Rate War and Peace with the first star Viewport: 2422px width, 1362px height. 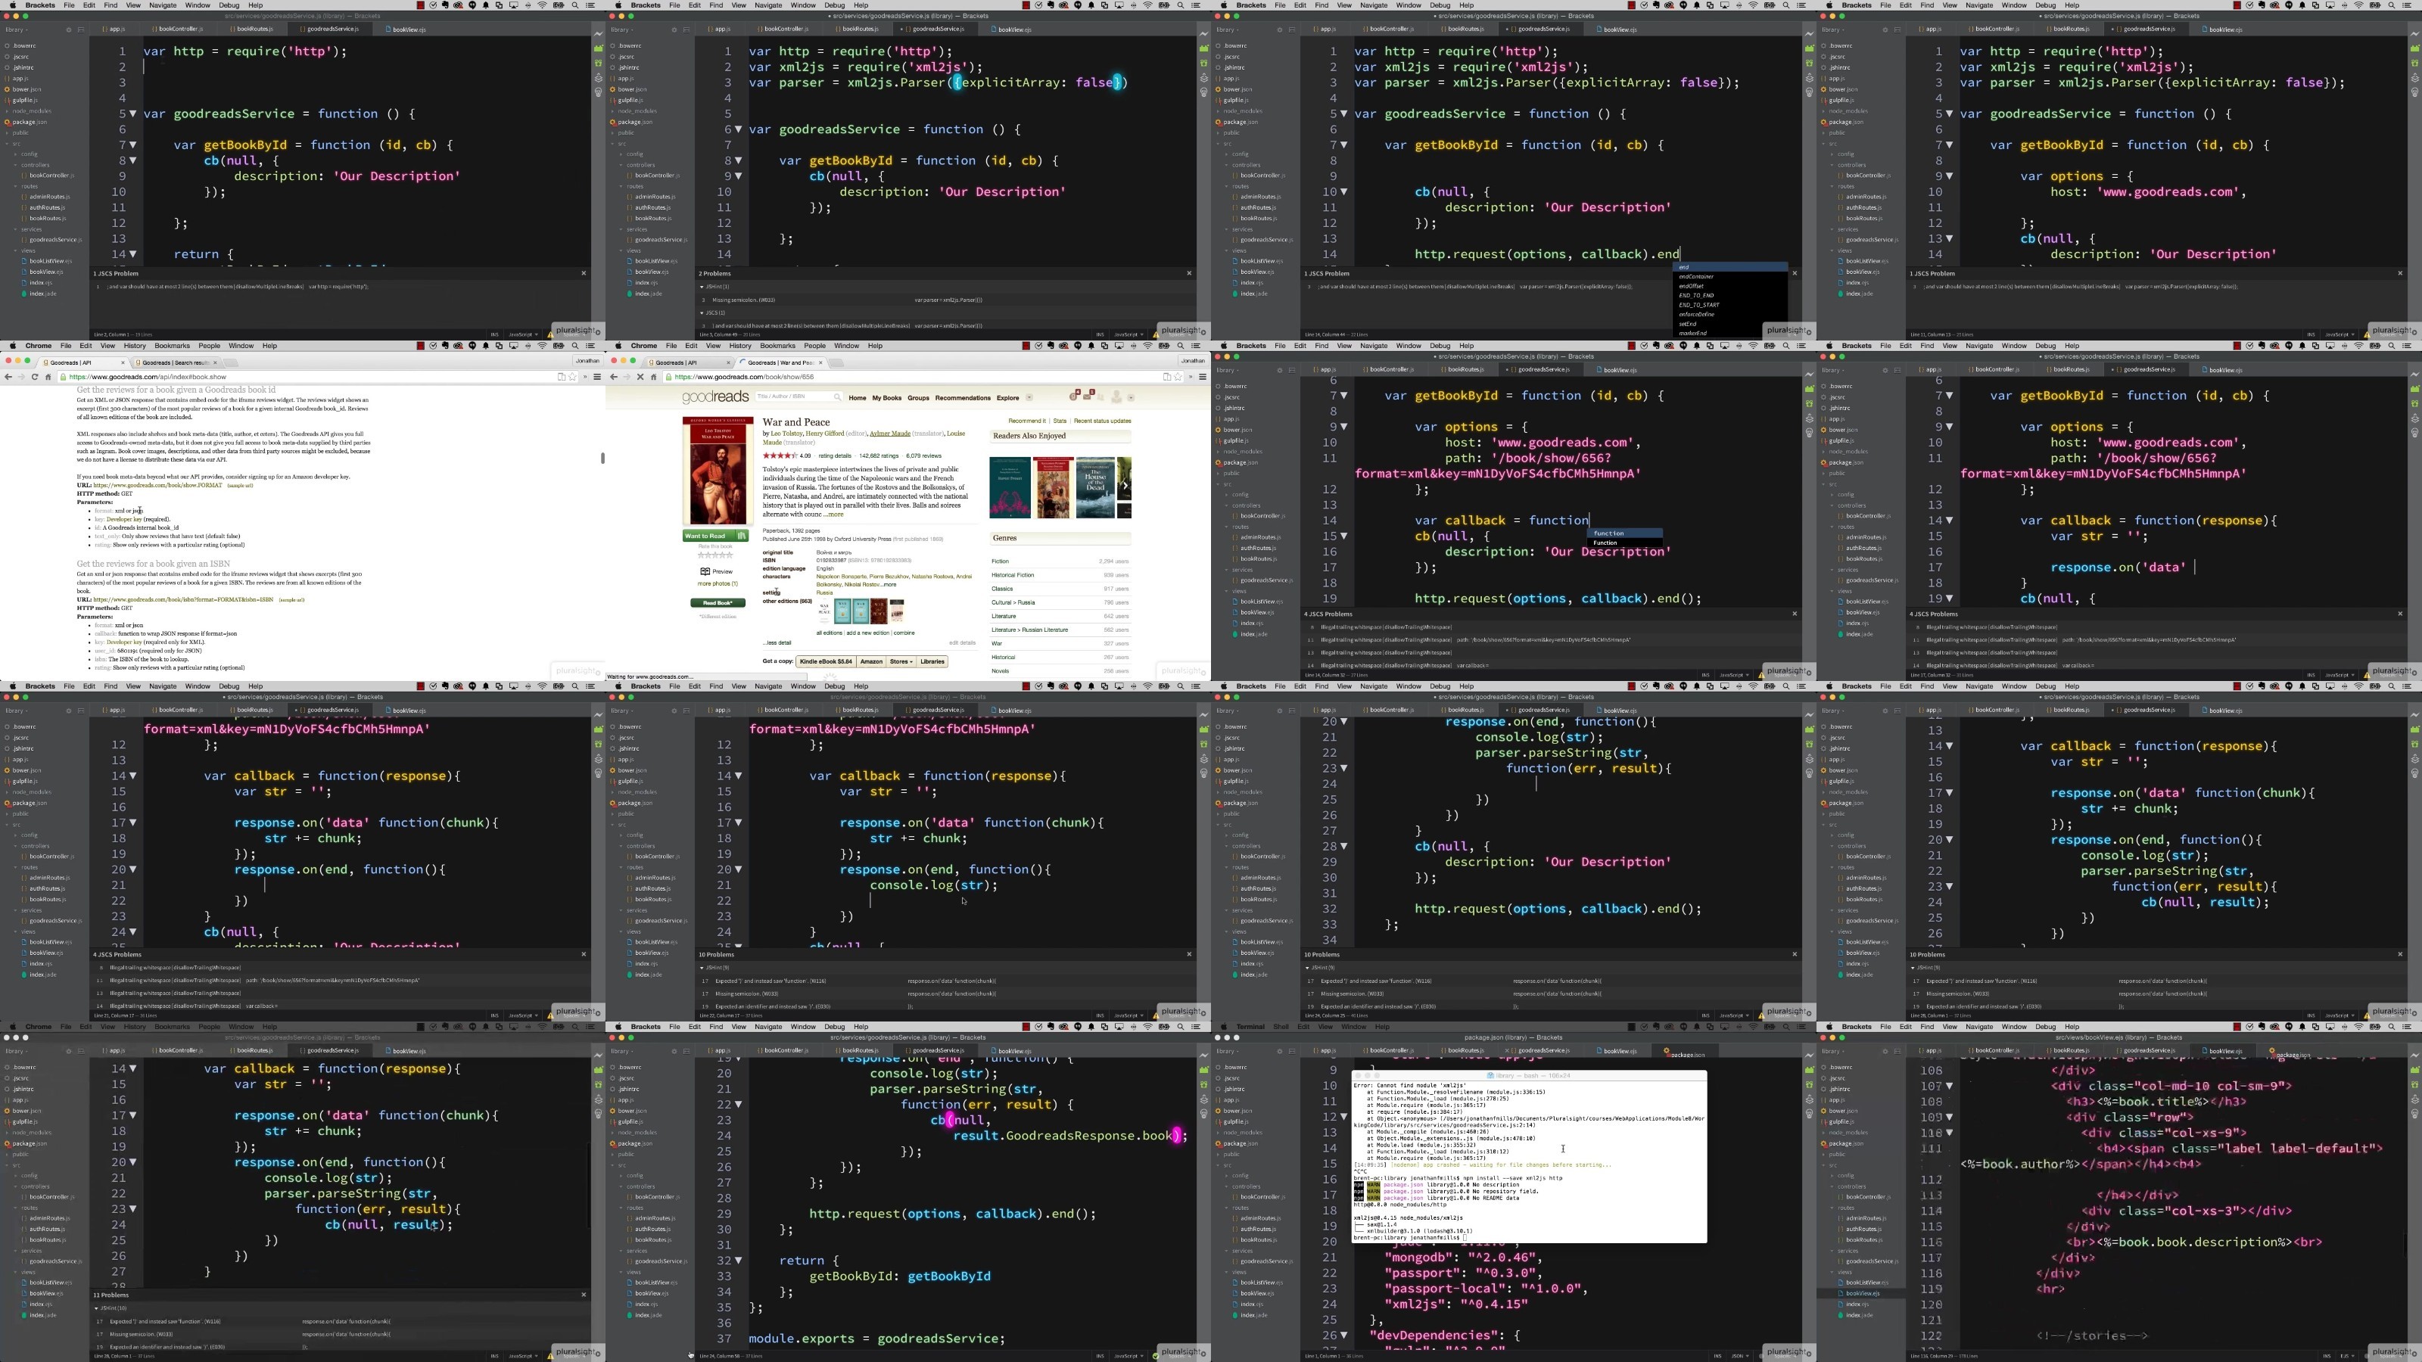click(x=700, y=555)
